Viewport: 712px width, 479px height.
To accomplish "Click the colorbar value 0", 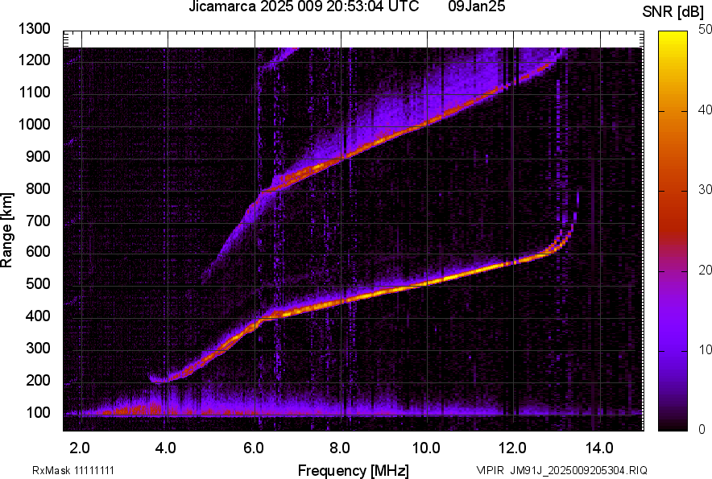I will 702,429.
